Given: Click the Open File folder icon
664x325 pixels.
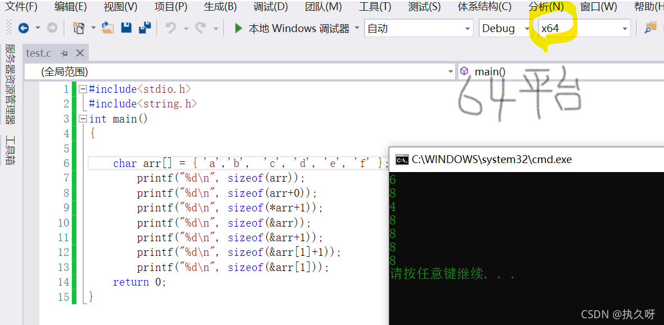Looking at the screenshot, I should (108, 28).
